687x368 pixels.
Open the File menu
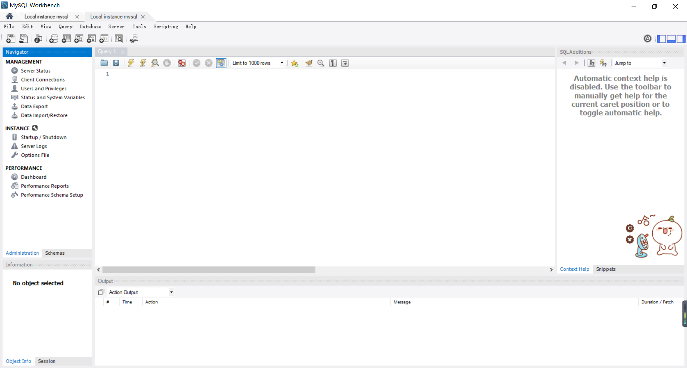[x=9, y=26]
